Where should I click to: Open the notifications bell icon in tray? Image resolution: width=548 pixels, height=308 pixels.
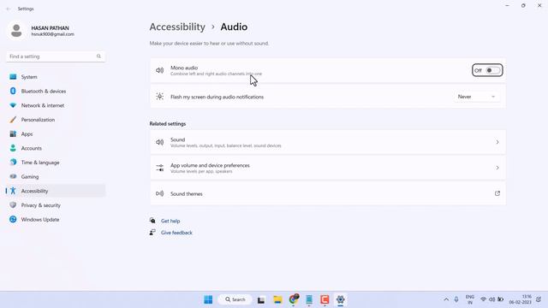coord(539,299)
